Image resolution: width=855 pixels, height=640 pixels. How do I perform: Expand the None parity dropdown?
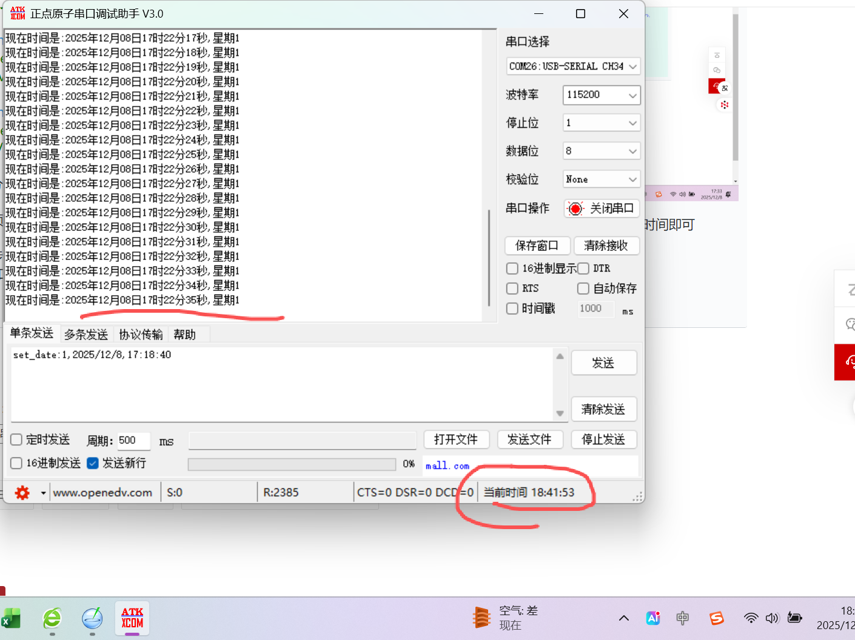coord(602,179)
